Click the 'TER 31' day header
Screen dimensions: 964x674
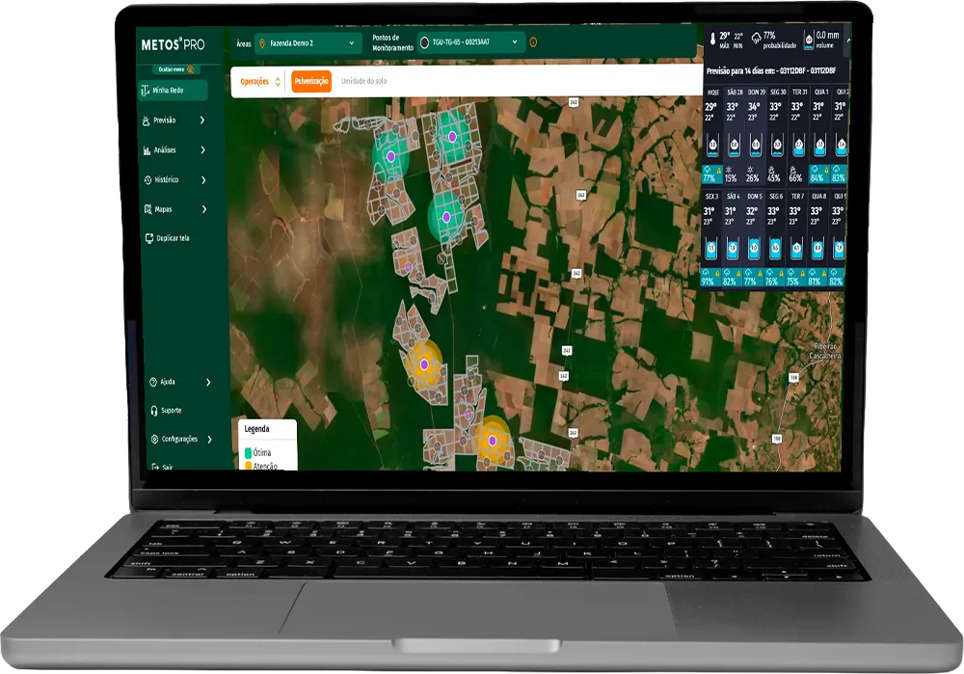point(799,93)
